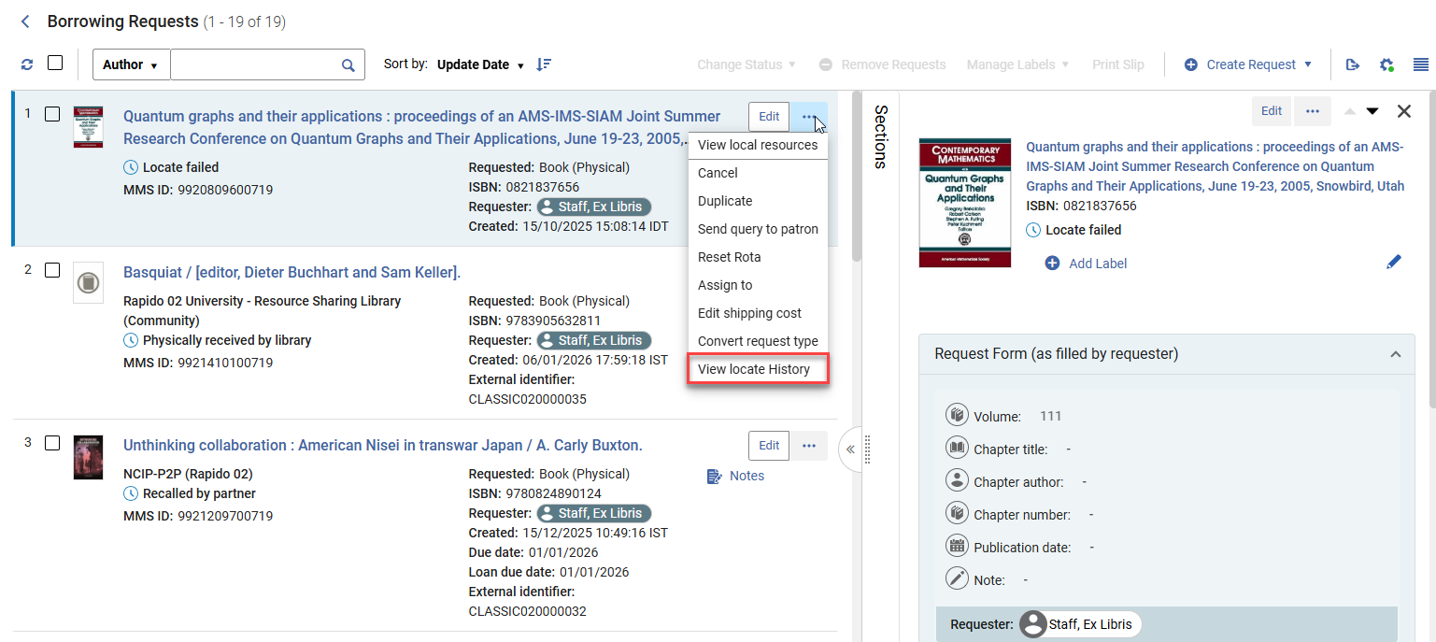The width and height of the screenshot is (1436, 642).
Task: Select the checkbox for Unthinking collaboration request
Action: click(52, 442)
